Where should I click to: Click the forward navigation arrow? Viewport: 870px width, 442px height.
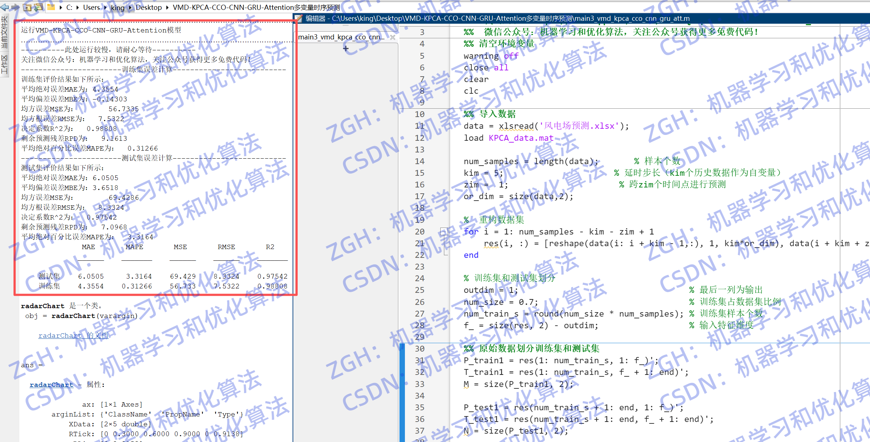[x=15, y=7]
